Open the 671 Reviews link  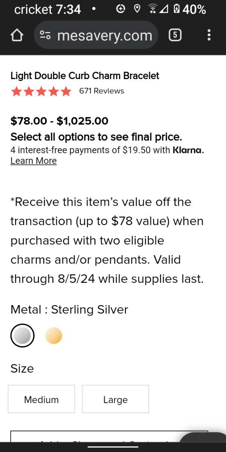[101, 91]
